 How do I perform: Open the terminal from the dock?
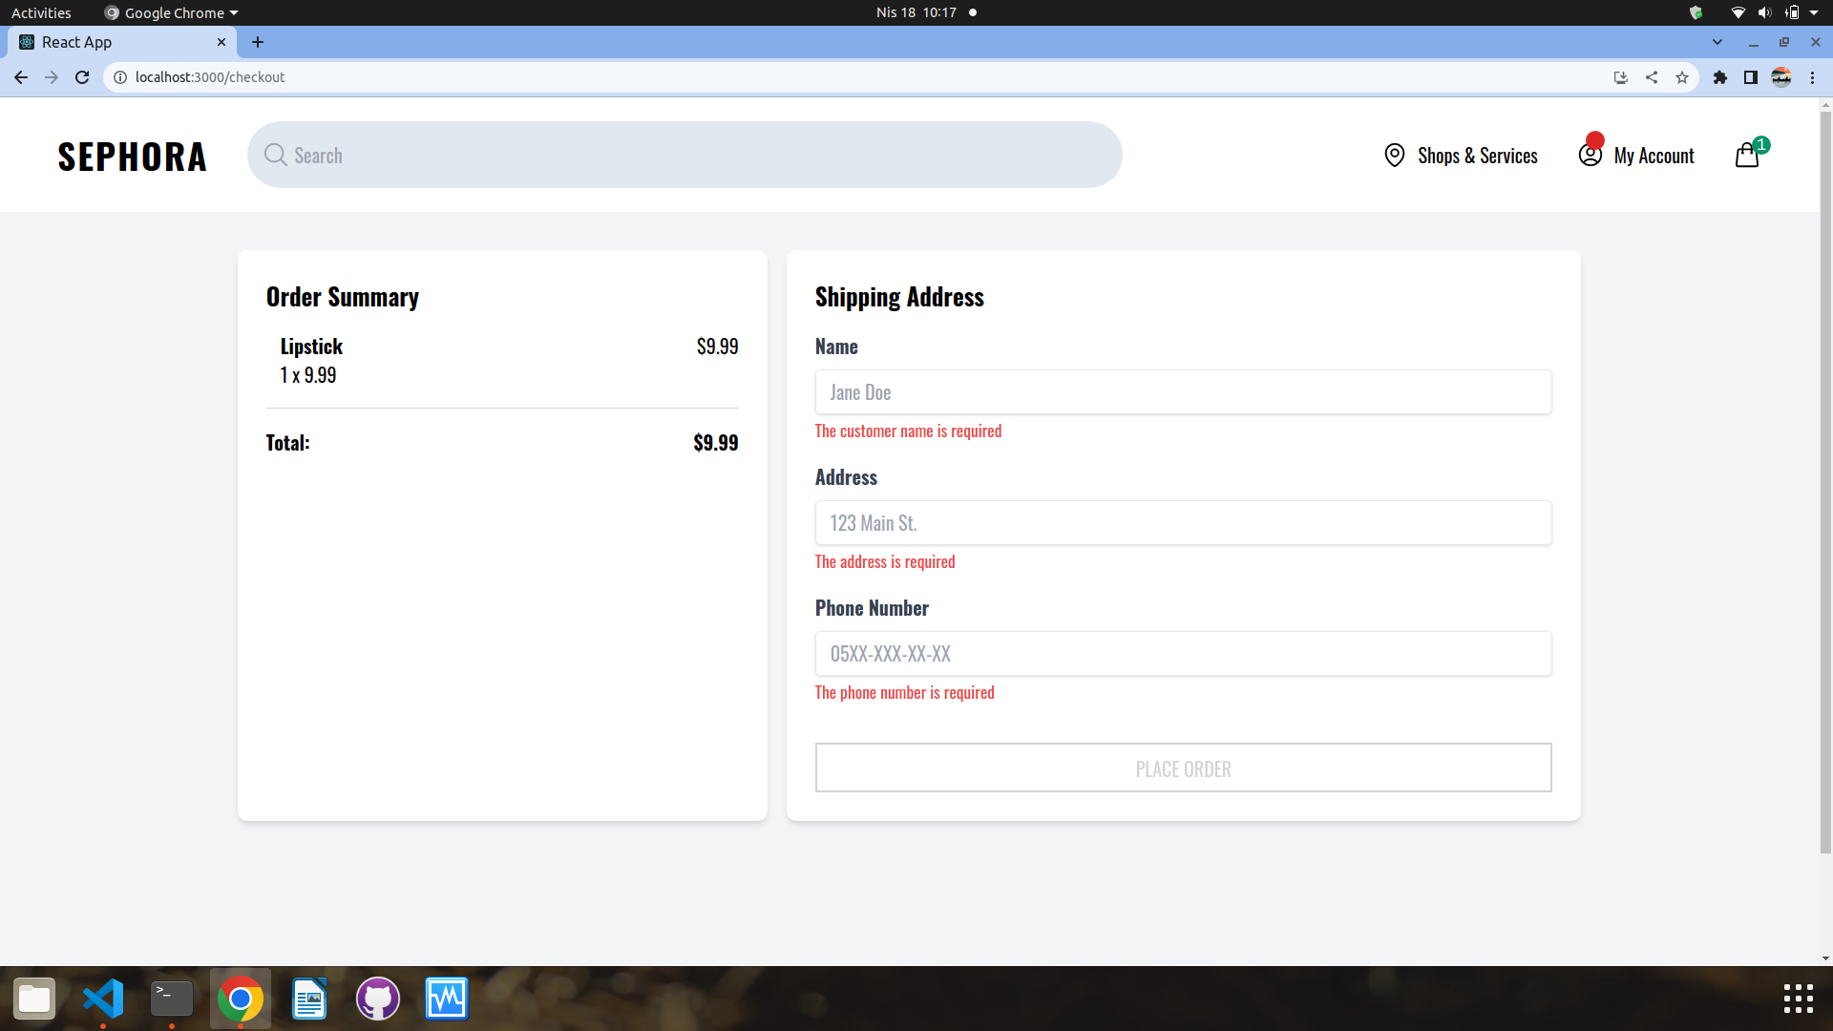[171, 999]
